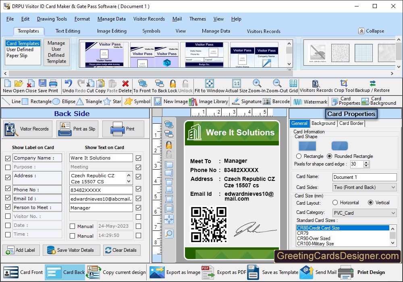This screenshot has width=403, height=282.
Task: Delete the selected item with the red X
Action: [x=125, y=83]
